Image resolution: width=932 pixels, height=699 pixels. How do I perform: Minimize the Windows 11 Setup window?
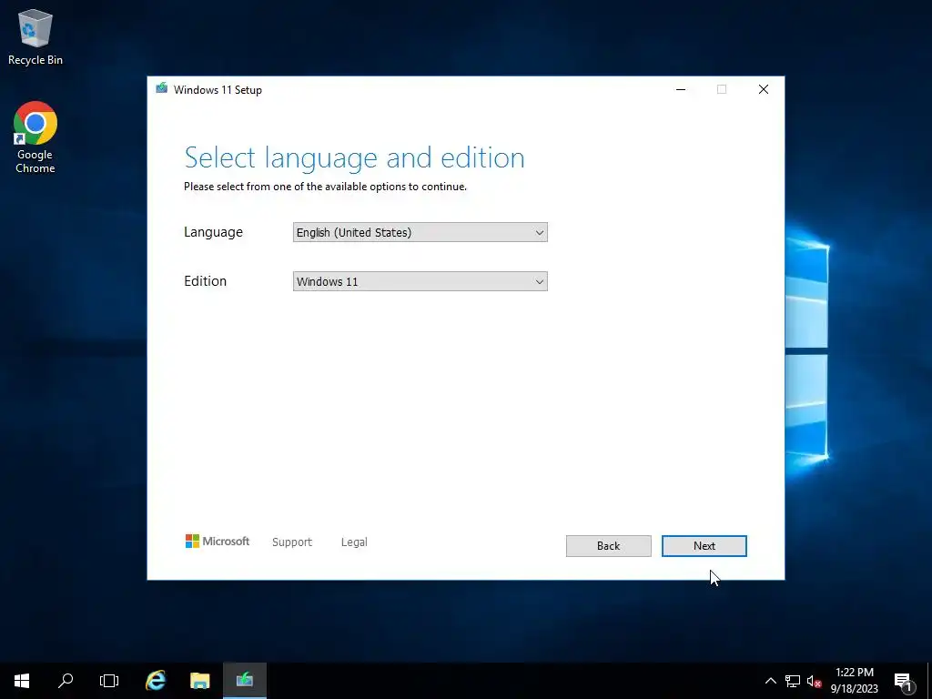pyautogui.click(x=681, y=89)
